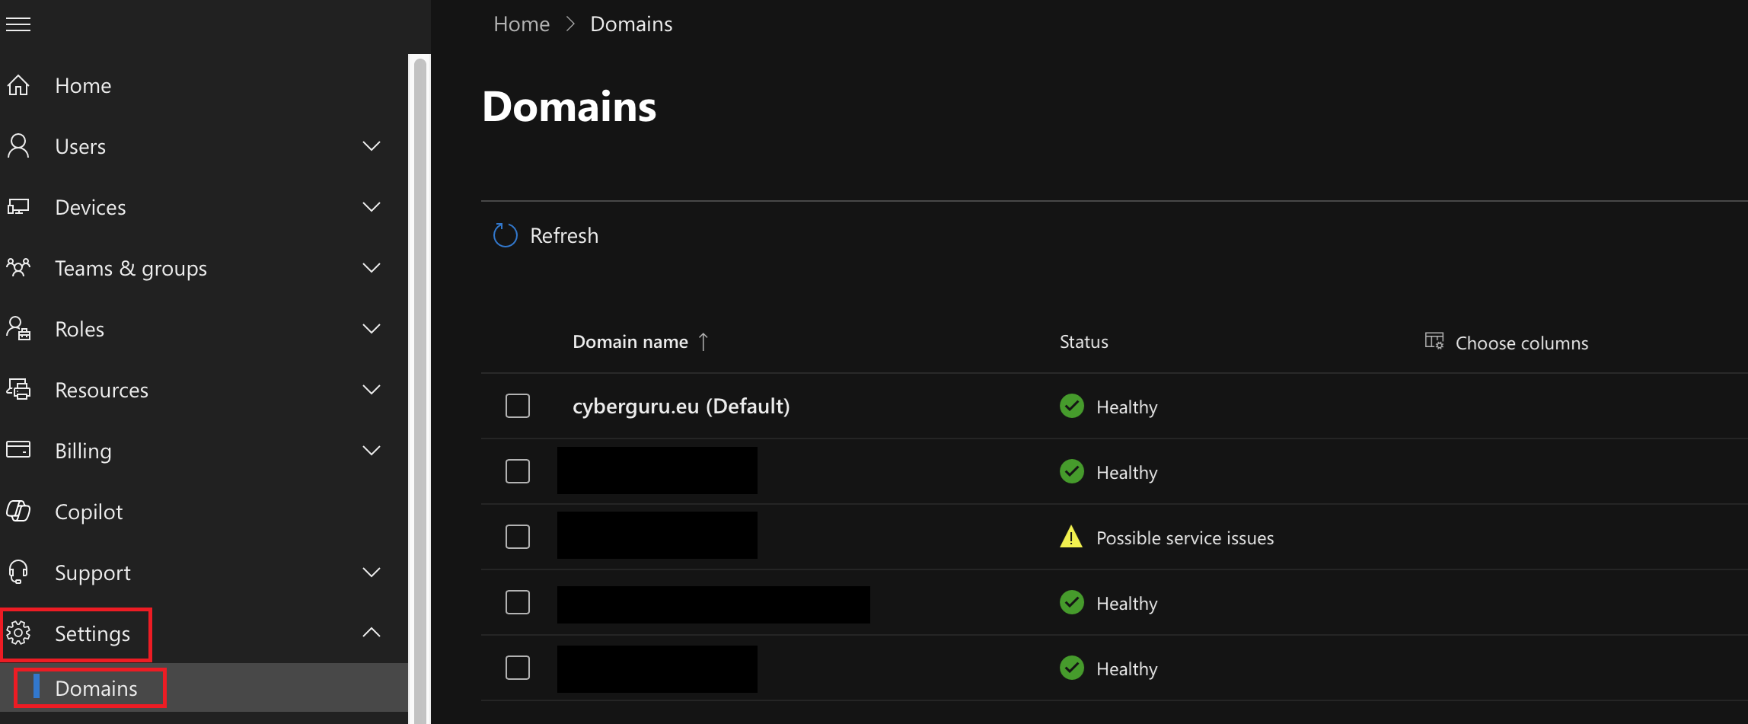Viewport: 1748px width, 724px height.
Task: Click the Home house icon in sidebar
Action: (x=18, y=85)
